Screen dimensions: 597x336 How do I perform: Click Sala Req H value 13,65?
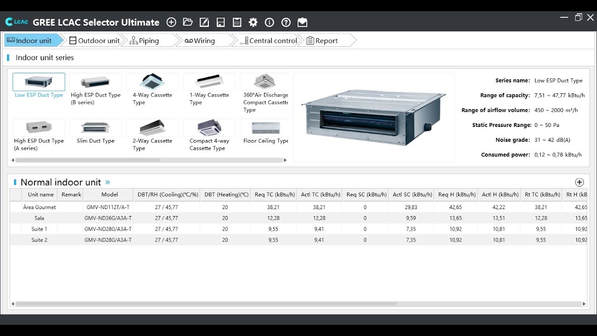point(456,218)
